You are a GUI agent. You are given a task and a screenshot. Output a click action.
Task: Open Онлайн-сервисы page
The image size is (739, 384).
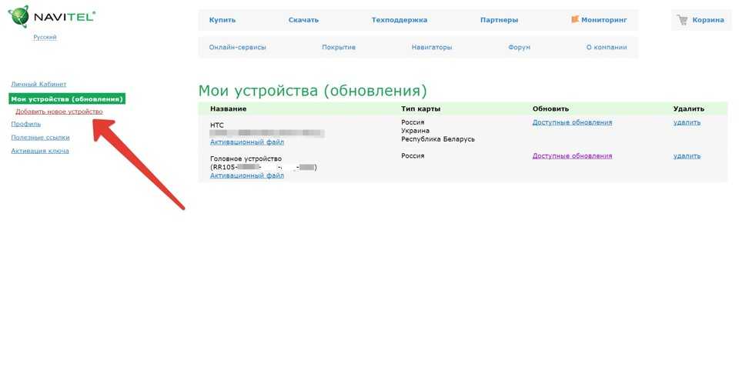pyautogui.click(x=237, y=48)
